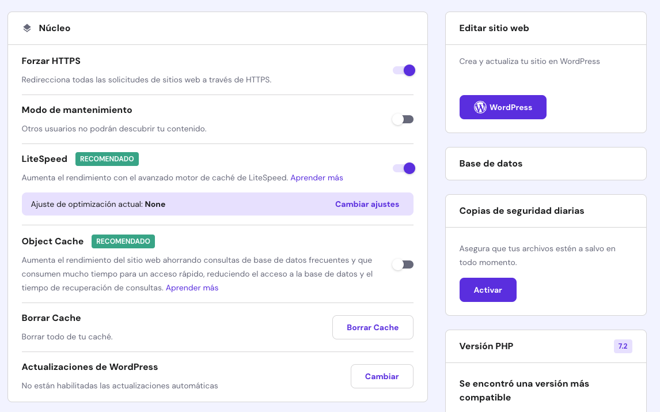Screen dimensions: 660x412
Task: Click the WordPress logo icon
Action: [x=480, y=107]
